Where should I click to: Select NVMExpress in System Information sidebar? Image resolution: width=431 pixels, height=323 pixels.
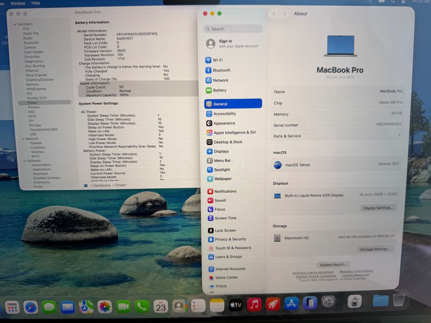click(36, 89)
